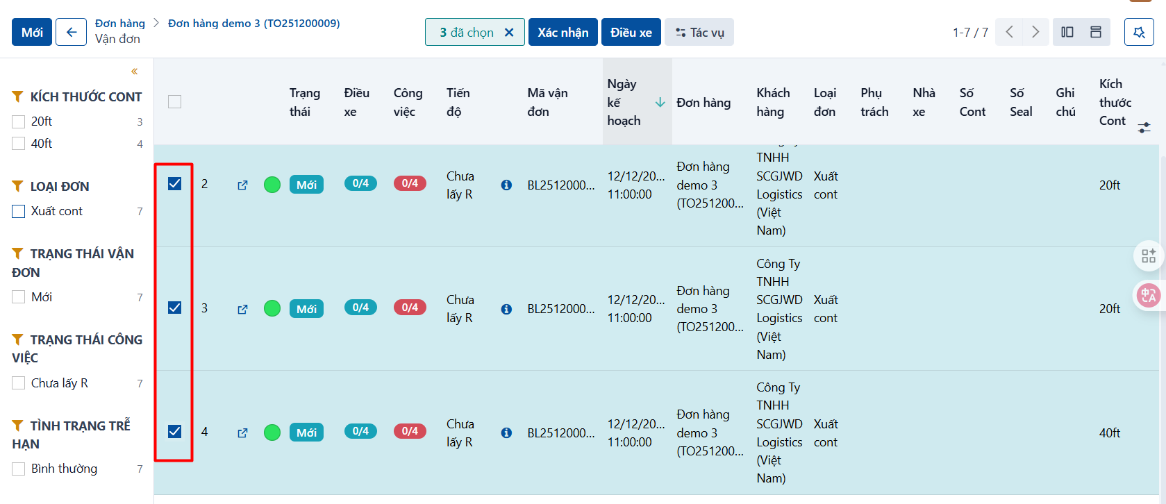The width and height of the screenshot is (1166, 504).
Task: Open column settings adjust icon
Action: [x=1144, y=128]
